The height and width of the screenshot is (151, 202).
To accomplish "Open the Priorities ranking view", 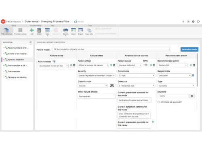I will (20, 31).
